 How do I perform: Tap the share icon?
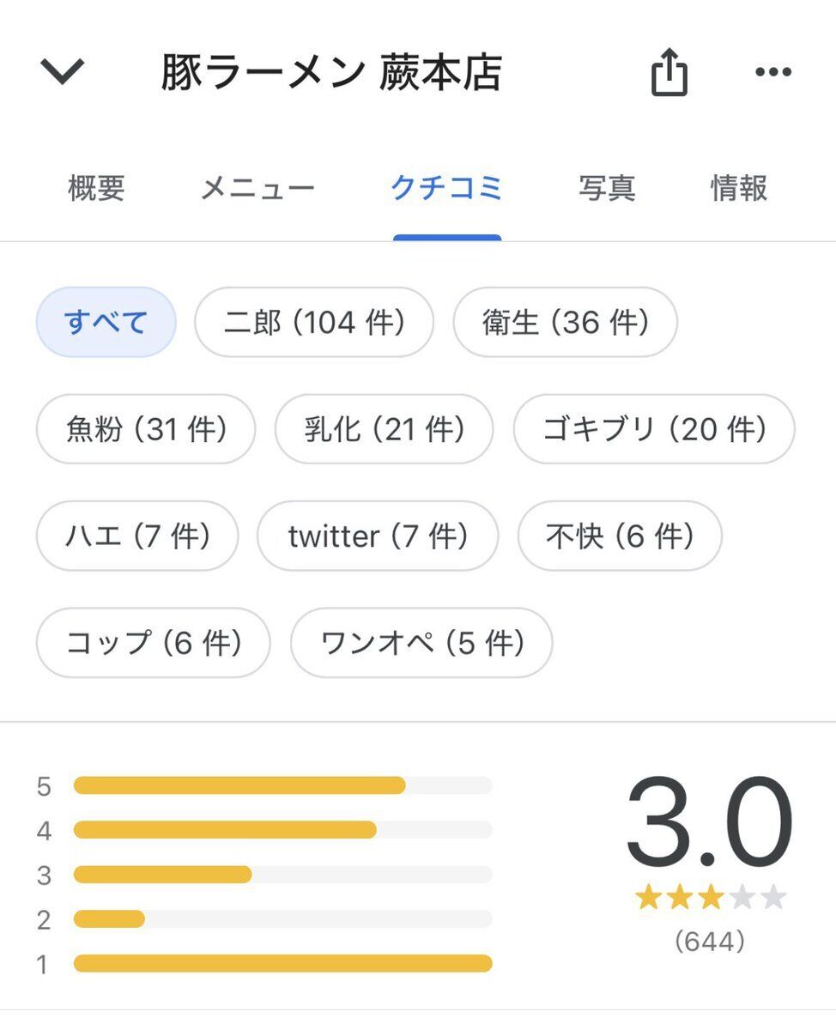(669, 72)
